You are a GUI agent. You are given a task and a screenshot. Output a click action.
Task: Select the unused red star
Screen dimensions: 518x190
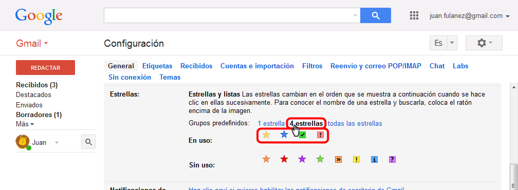pyautogui.click(x=284, y=159)
